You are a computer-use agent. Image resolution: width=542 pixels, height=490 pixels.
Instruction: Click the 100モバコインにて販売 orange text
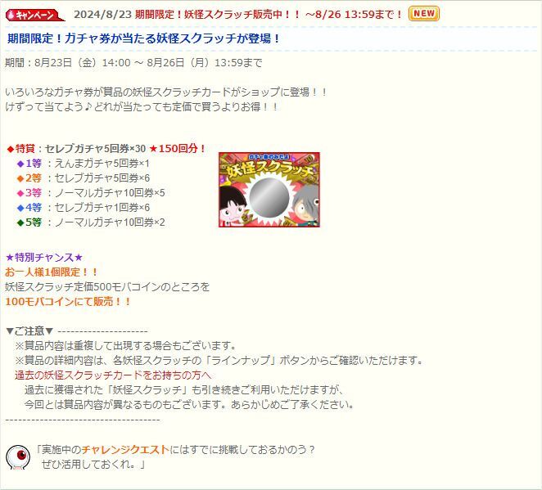click(68, 302)
